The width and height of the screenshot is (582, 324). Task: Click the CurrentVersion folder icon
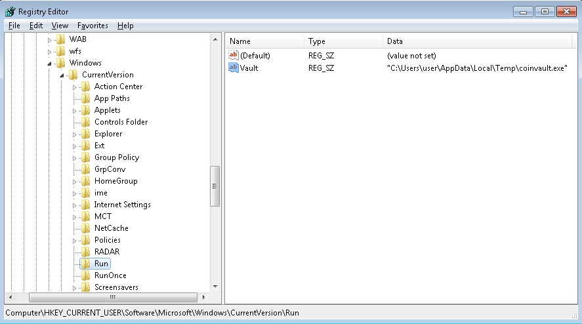73,75
